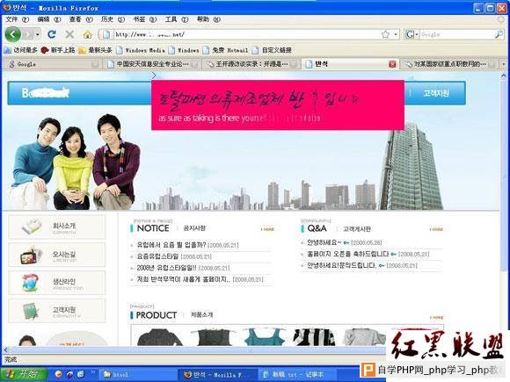
Task: Open the tab list dropdown arrow
Action: coord(504,64)
